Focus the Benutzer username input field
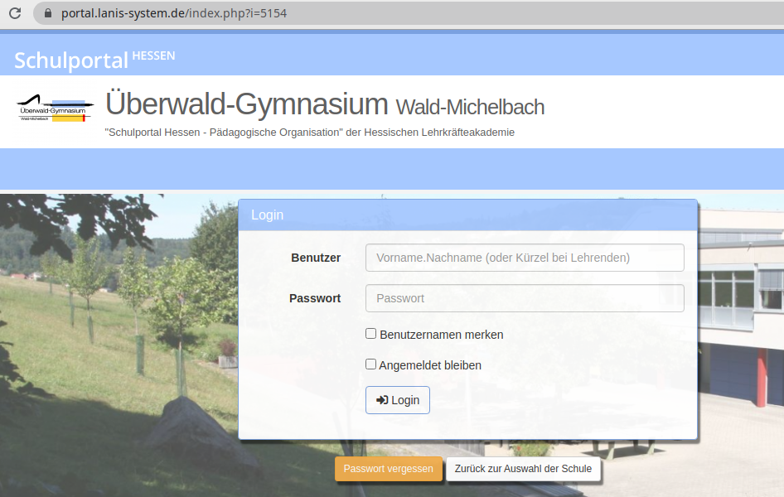Screen dimensions: 784x497 (x=525, y=258)
